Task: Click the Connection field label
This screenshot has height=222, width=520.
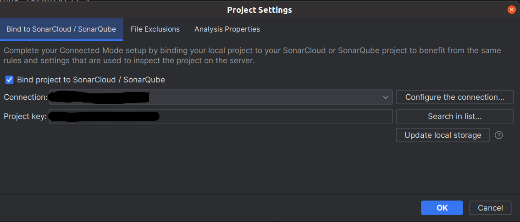Action: pyautogui.click(x=26, y=97)
